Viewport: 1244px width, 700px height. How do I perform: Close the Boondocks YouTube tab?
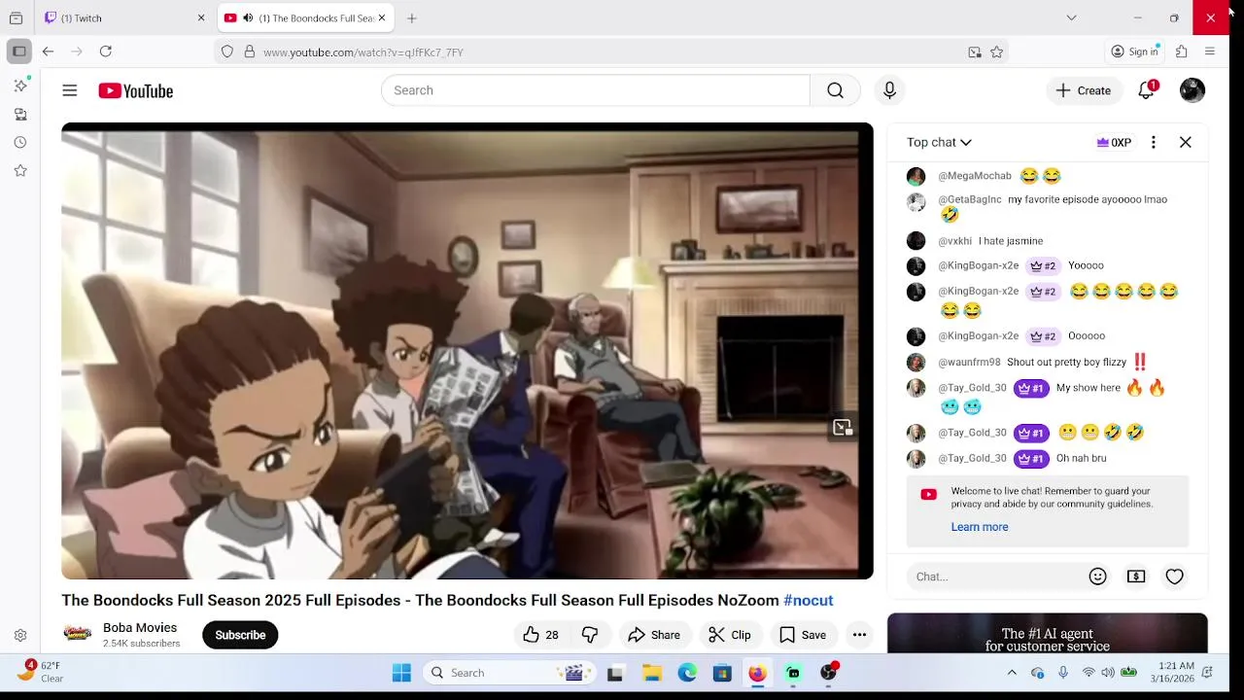382,17
